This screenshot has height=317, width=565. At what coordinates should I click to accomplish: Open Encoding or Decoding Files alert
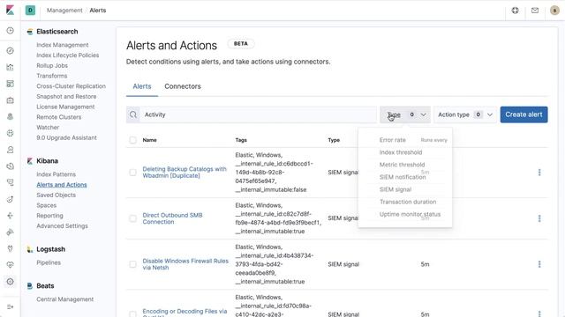click(185, 313)
